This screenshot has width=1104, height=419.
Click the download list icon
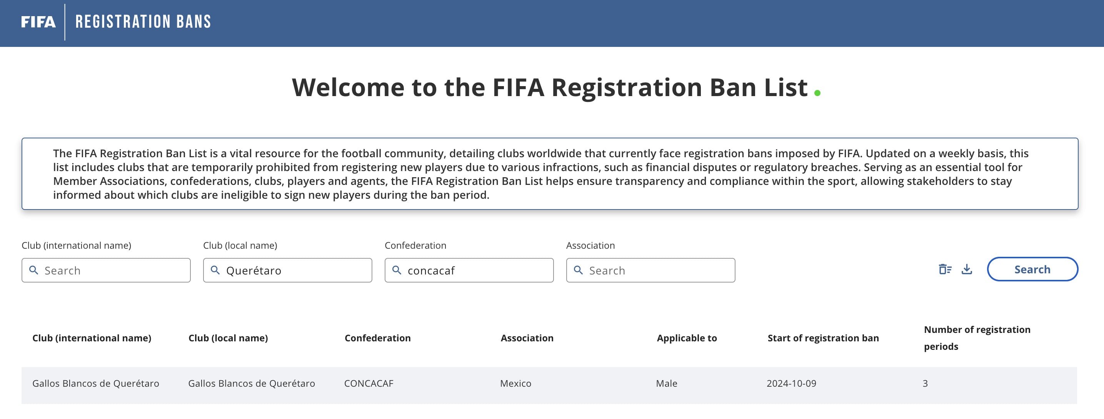point(966,269)
